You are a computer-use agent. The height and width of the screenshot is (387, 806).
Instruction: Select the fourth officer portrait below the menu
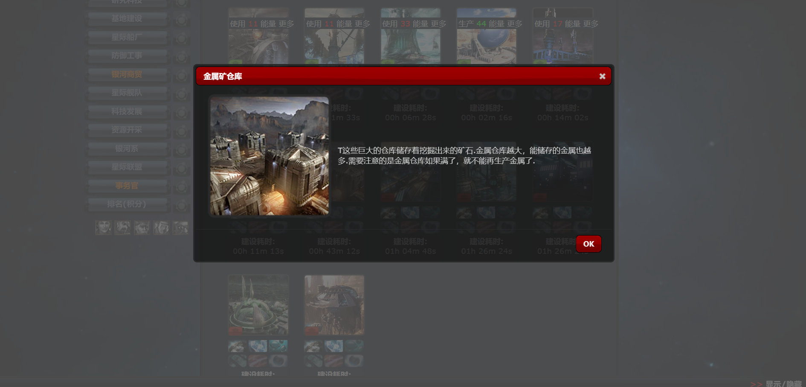(x=161, y=227)
